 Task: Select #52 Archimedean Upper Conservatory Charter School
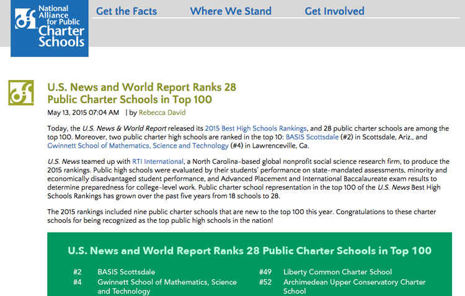tap(342, 286)
